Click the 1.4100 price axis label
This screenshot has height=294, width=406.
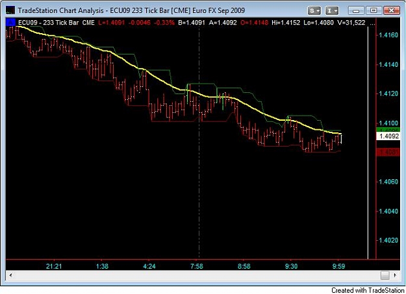click(388, 123)
